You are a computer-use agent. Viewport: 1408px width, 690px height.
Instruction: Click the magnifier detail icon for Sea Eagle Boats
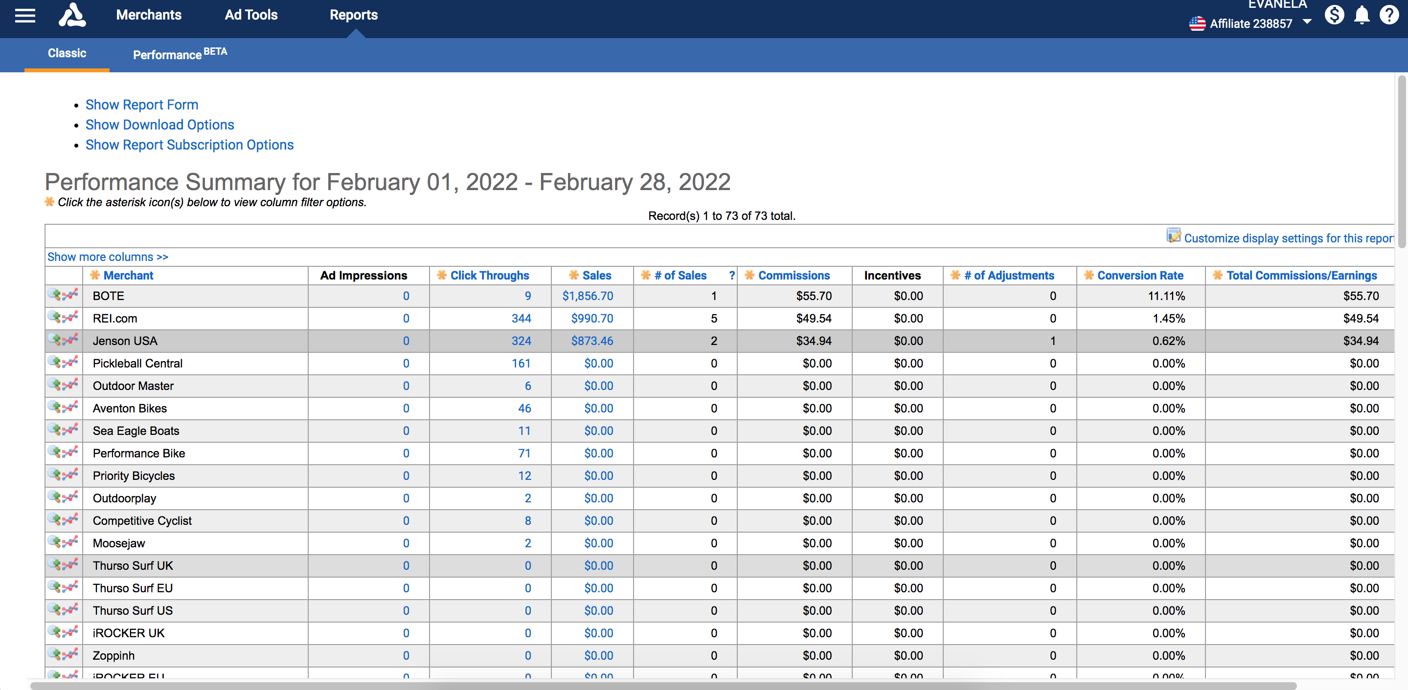coord(55,430)
